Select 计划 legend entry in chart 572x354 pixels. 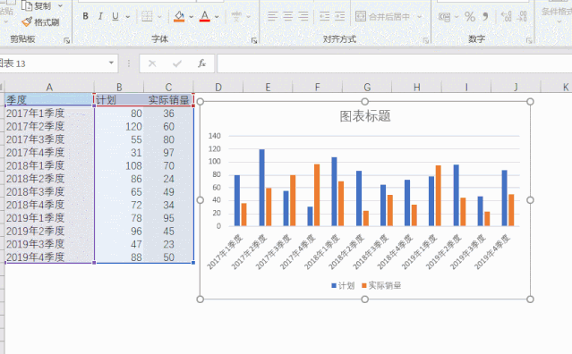(343, 285)
